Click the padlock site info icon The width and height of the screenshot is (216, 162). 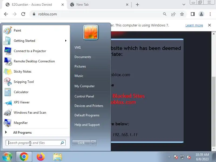pyautogui.click(x=34, y=14)
